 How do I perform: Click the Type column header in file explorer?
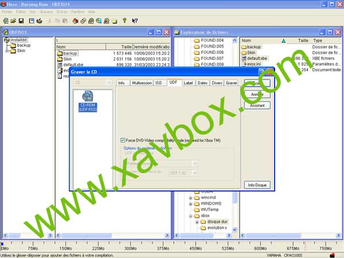click(326, 41)
